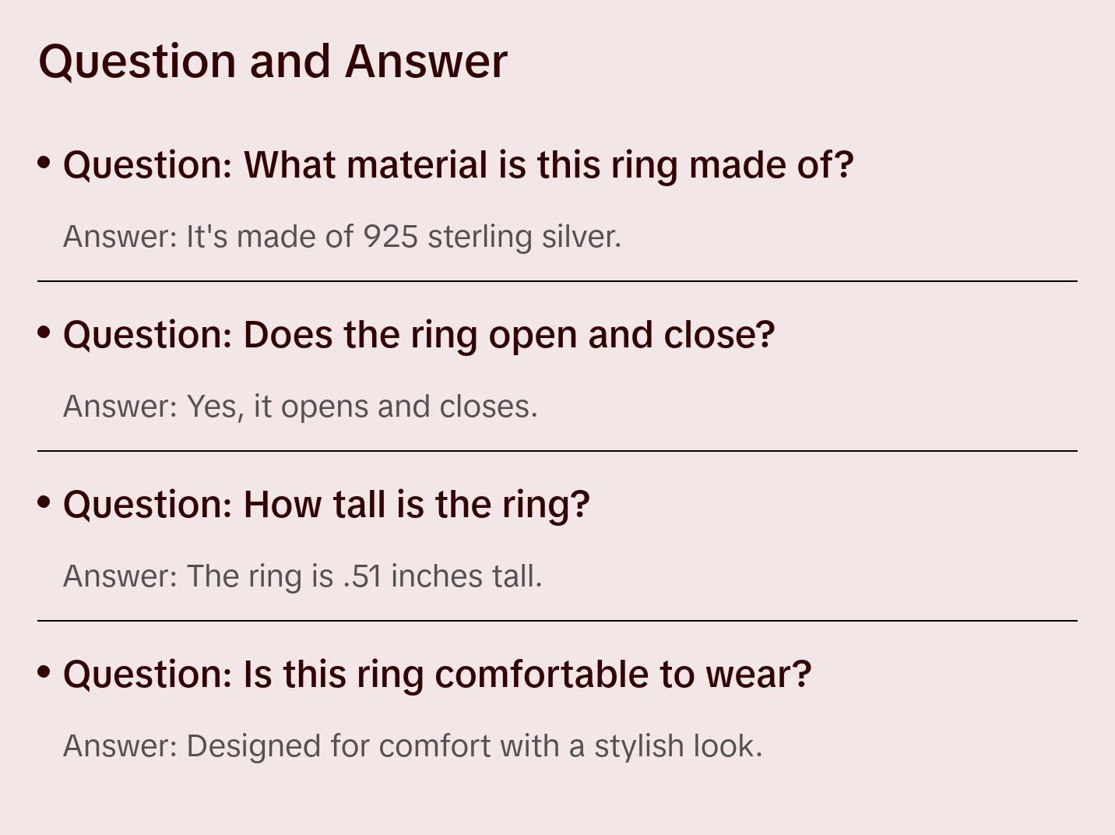Click the divider line below the .51 inches answer
Screen dimensions: 1115x835
pyautogui.click(x=557, y=621)
